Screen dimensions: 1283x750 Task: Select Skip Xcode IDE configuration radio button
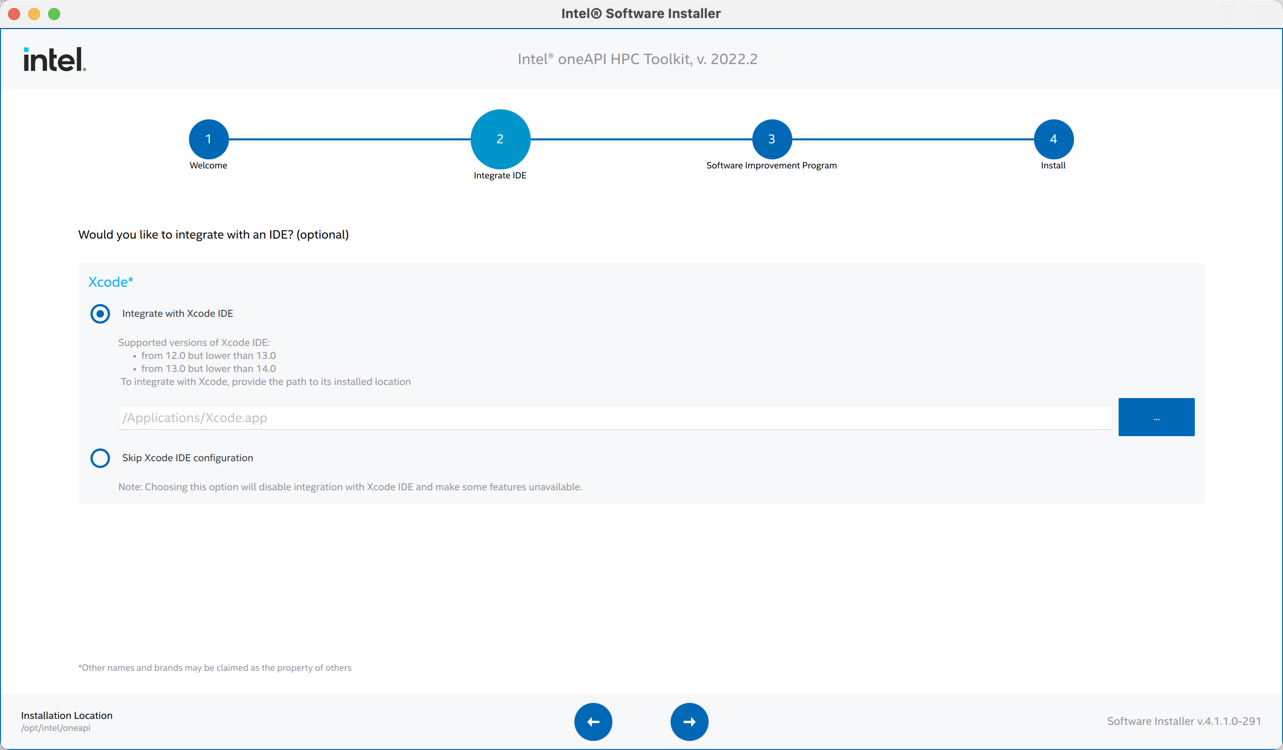click(100, 458)
